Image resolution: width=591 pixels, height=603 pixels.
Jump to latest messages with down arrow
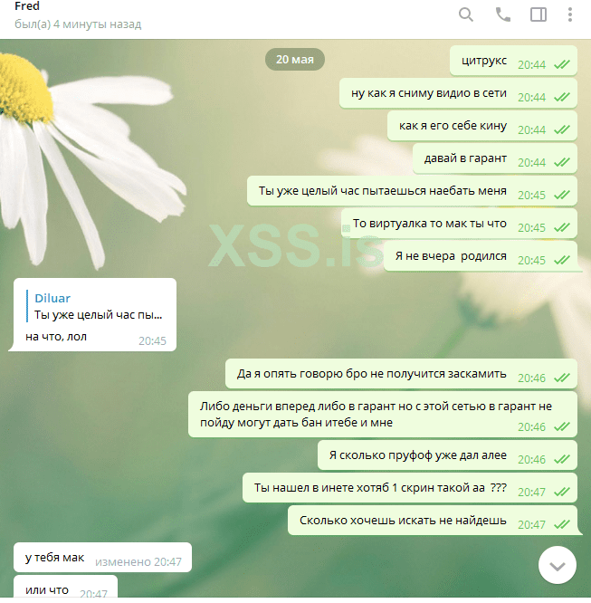(558, 565)
